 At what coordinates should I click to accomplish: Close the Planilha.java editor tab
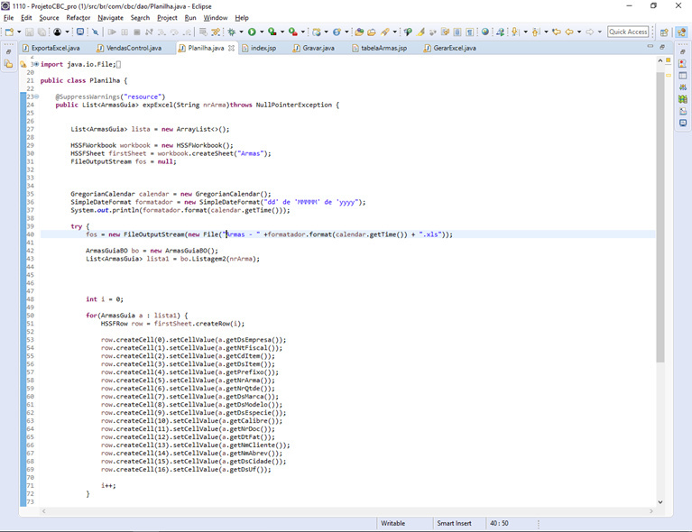click(232, 48)
